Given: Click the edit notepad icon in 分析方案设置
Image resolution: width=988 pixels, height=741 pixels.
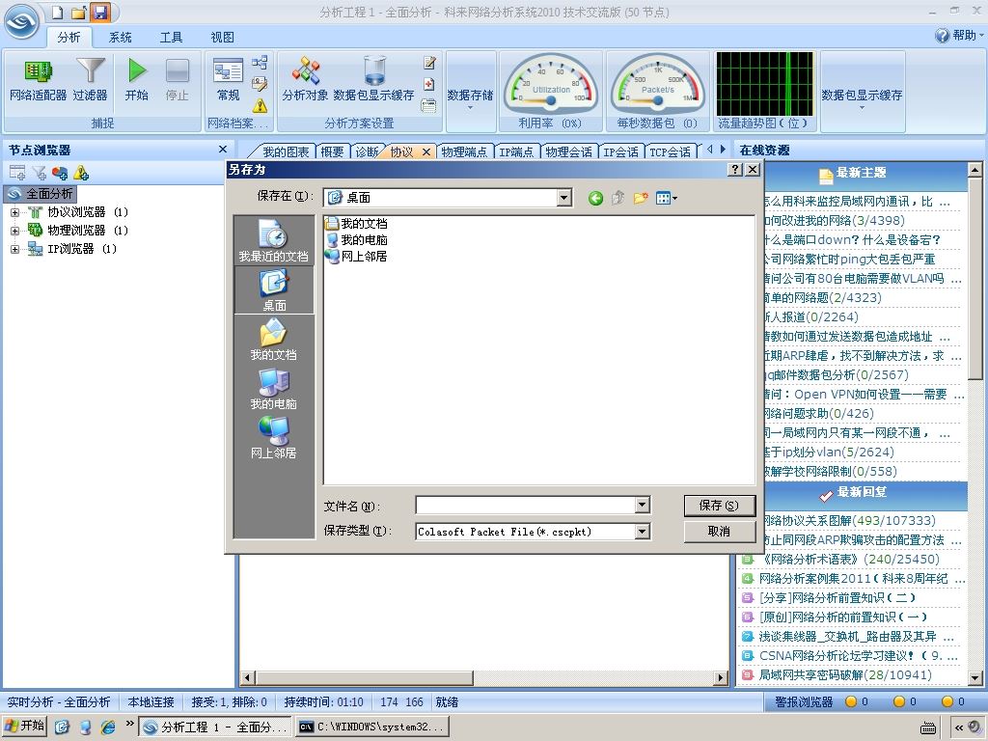Looking at the screenshot, I should [429, 62].
